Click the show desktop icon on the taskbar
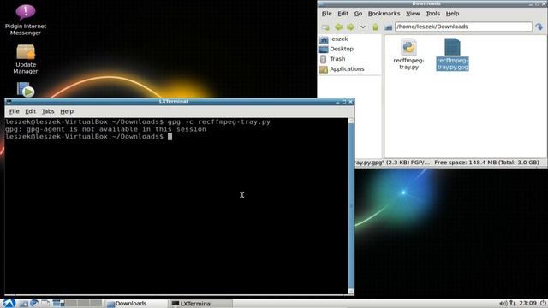 pos(45,303)
